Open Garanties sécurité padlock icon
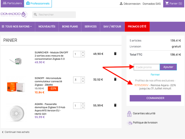This screenshot has width=185, height=139. pos(129,114)
